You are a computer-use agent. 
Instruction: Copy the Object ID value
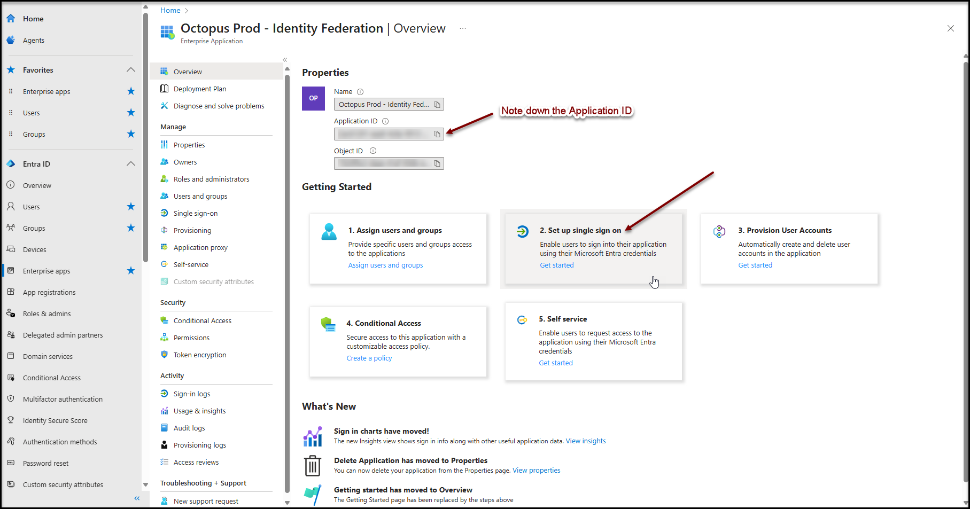pos(437,163)
